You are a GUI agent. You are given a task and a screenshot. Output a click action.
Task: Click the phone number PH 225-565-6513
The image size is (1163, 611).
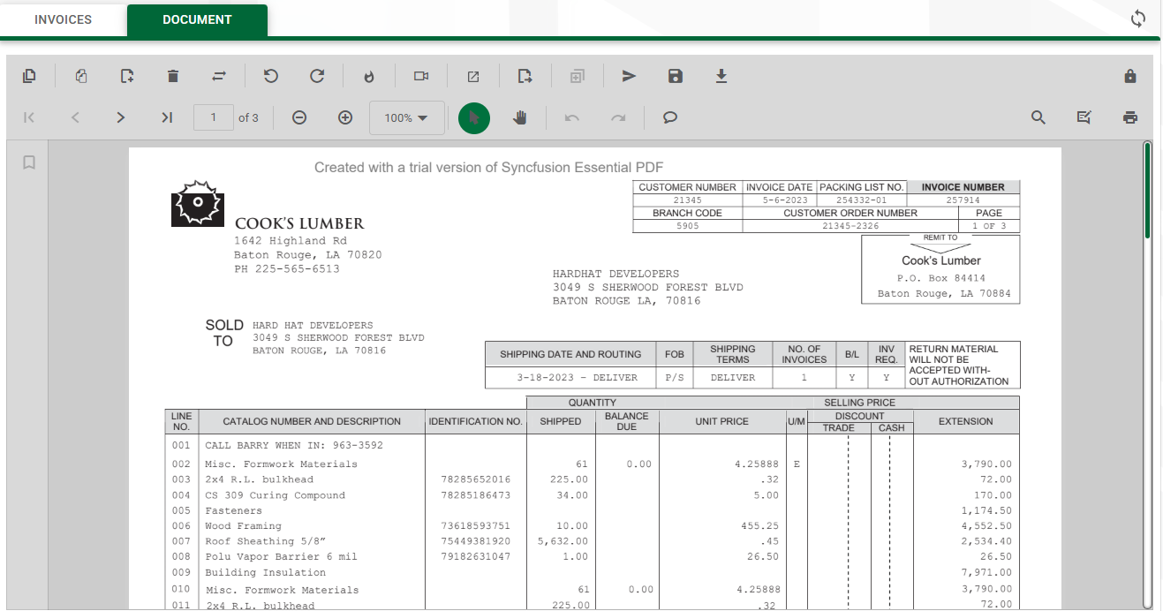point(287,269)
